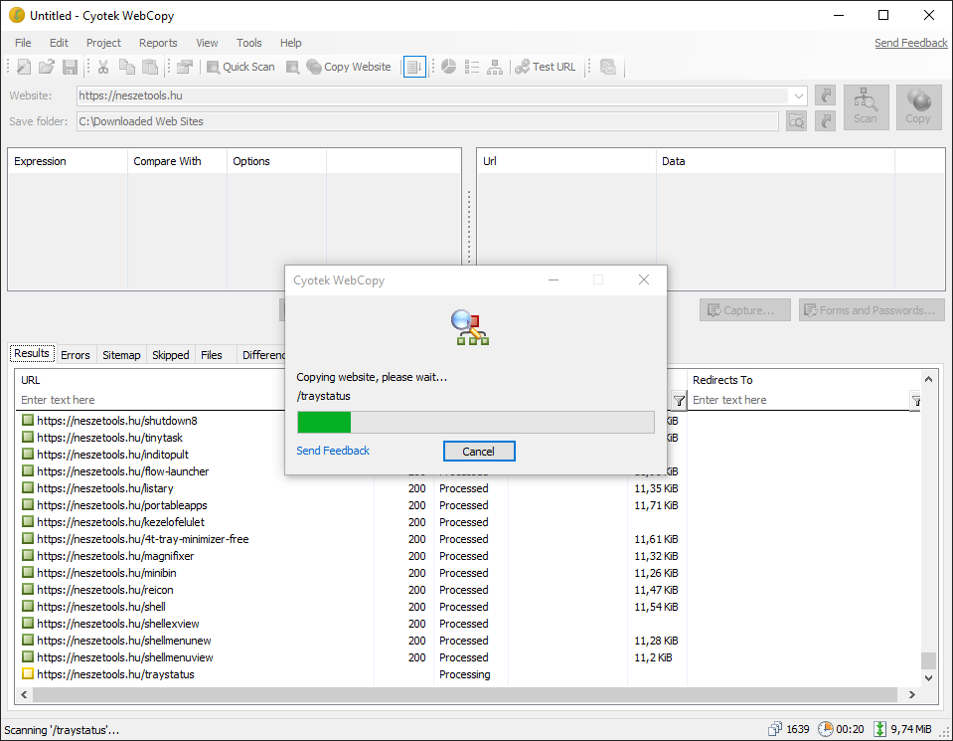This screenshot has height=741, width=953.
Task: Click Send Feedback link in progress dialog
Action: [333, 451]
